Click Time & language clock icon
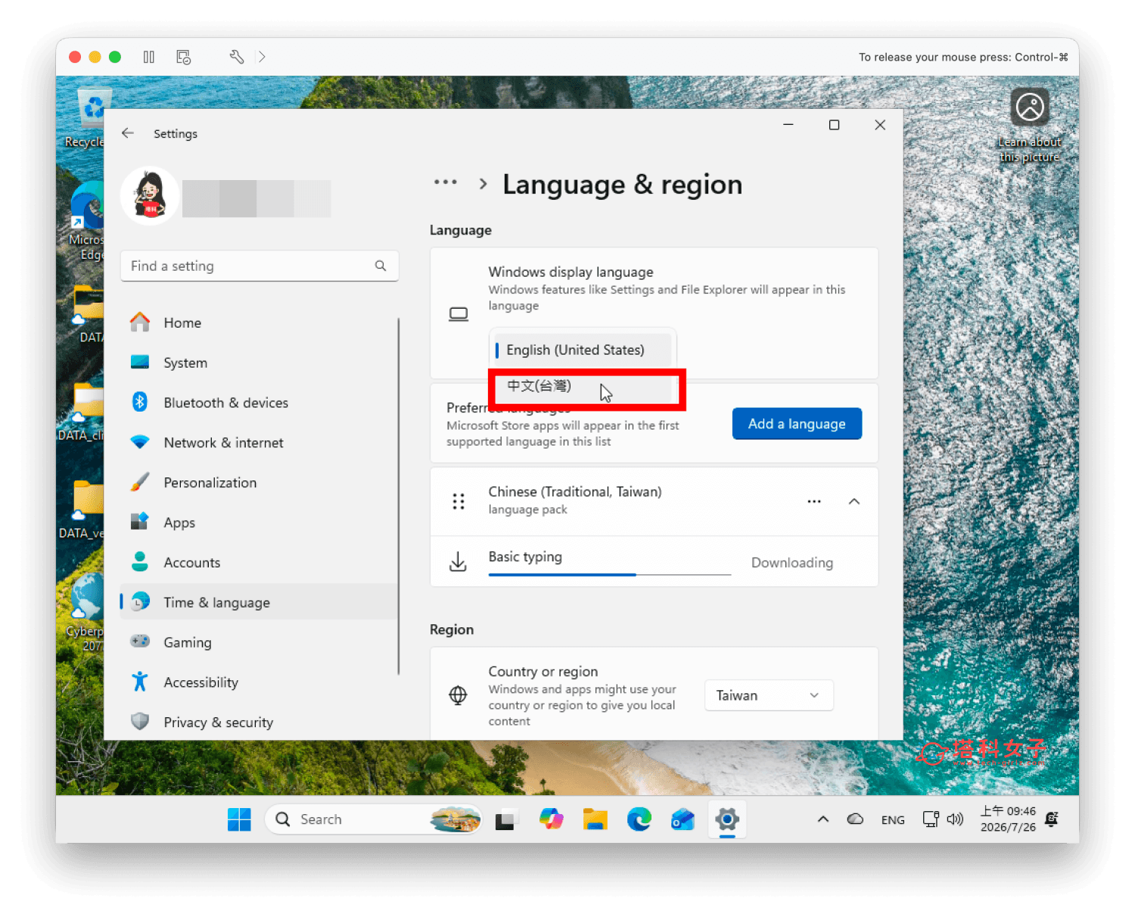 click(x=140, y=601)
